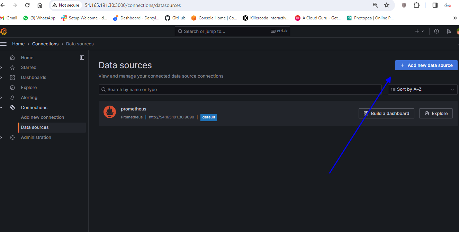Open the news RSS feed icon
The image size is (459, 232).
tap(449, 31)
